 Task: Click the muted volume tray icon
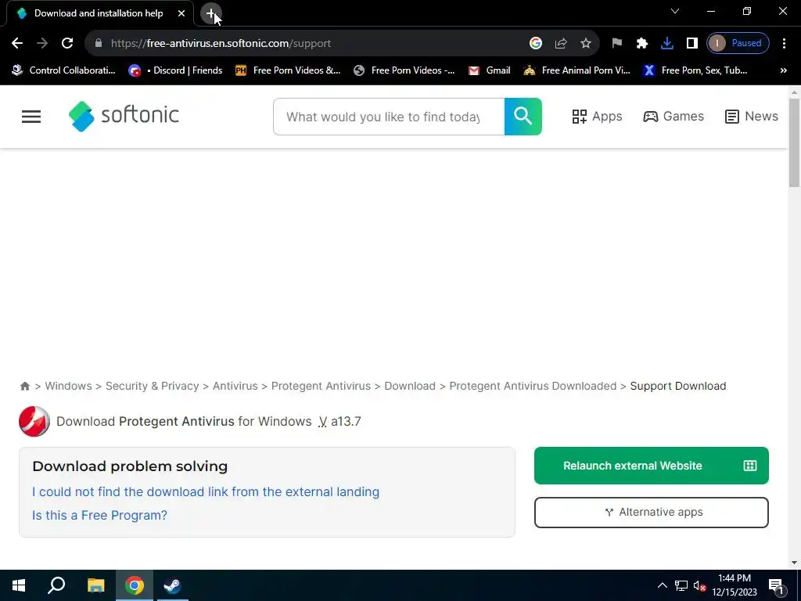click(x=699, y=585)
